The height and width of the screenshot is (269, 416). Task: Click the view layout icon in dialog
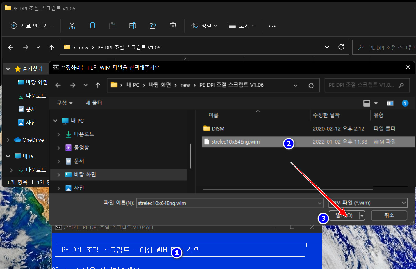pyautogui.click(x=367, y=103)
